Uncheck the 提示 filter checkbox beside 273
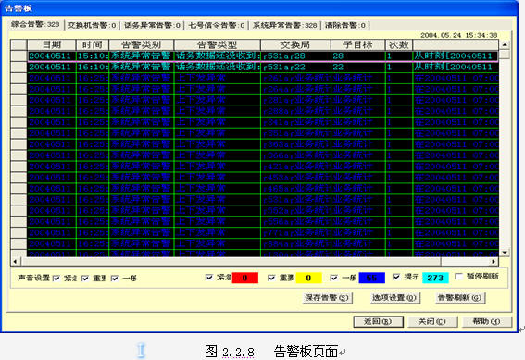525x360 pixels. pyautogui.click(x=396, y=277)
